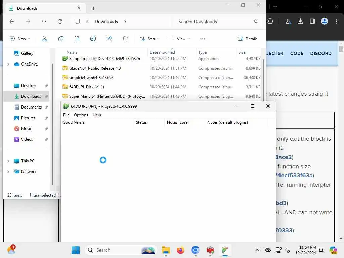Open Chrome Labs flask icon
Screen dimensions: 344x258
coord(288,21)
